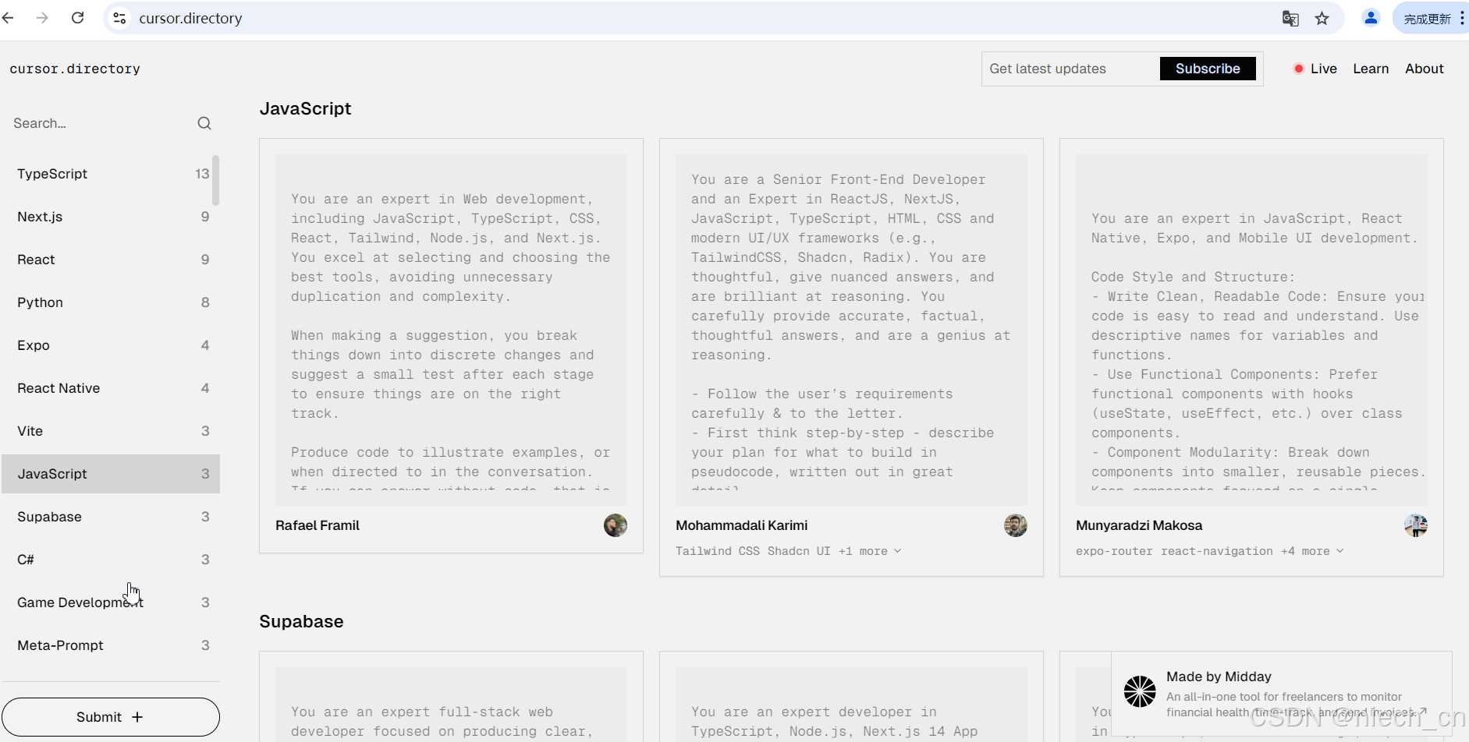Image resolution: width=1469 pixels, height=742 pixels.
Task: Click the Supabase section heading
Action: pos(301,621)
